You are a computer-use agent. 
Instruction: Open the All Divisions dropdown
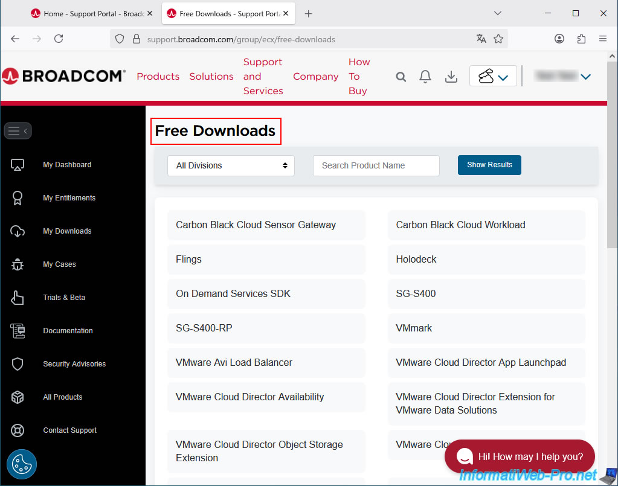click(231, 165)
